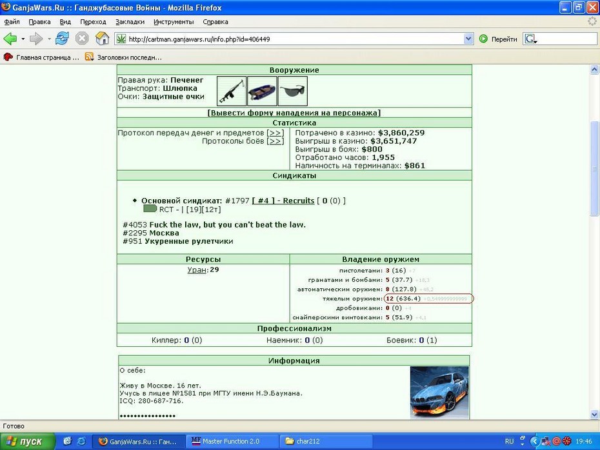Click the Готово status bar text
Screen dimensions: 600x450
pyautogui.click(x=14, y=426)
